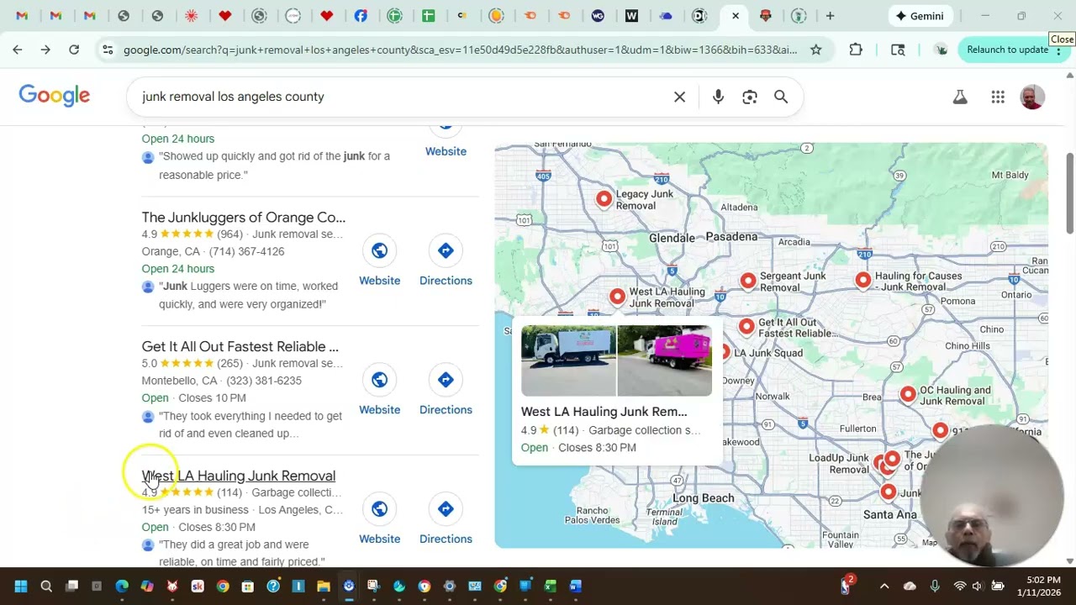The width and height of the screenshot is (1076, 605).
Task: Open Excel from the taskbar
Action: (x=551, y=586)
